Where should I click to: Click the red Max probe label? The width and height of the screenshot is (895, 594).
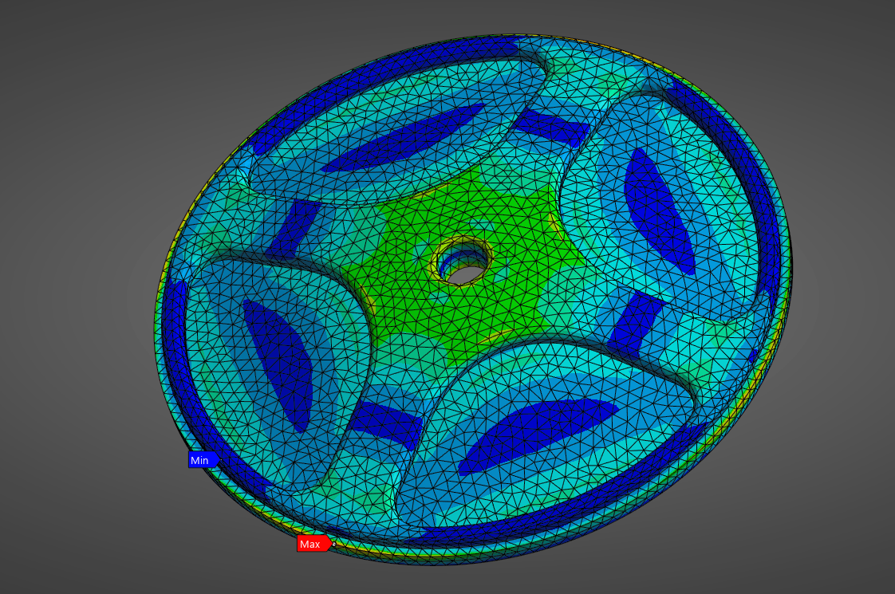pos(313,544)
